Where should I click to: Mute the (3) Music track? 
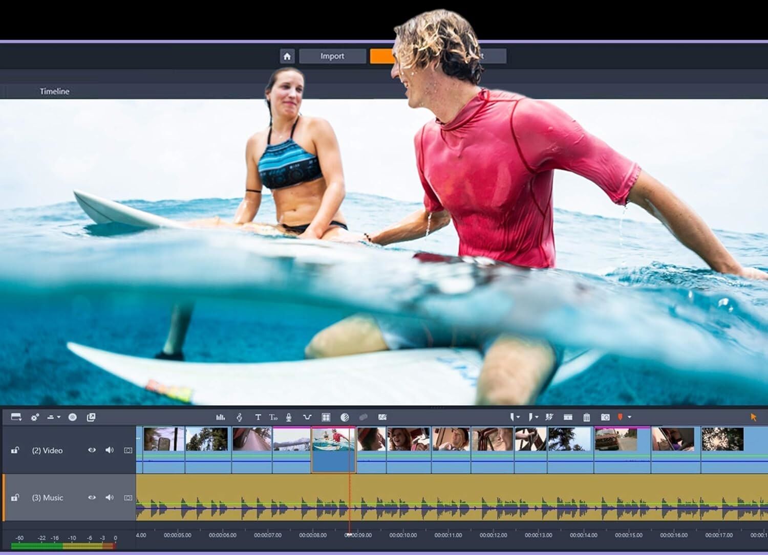tap(109, 498)
